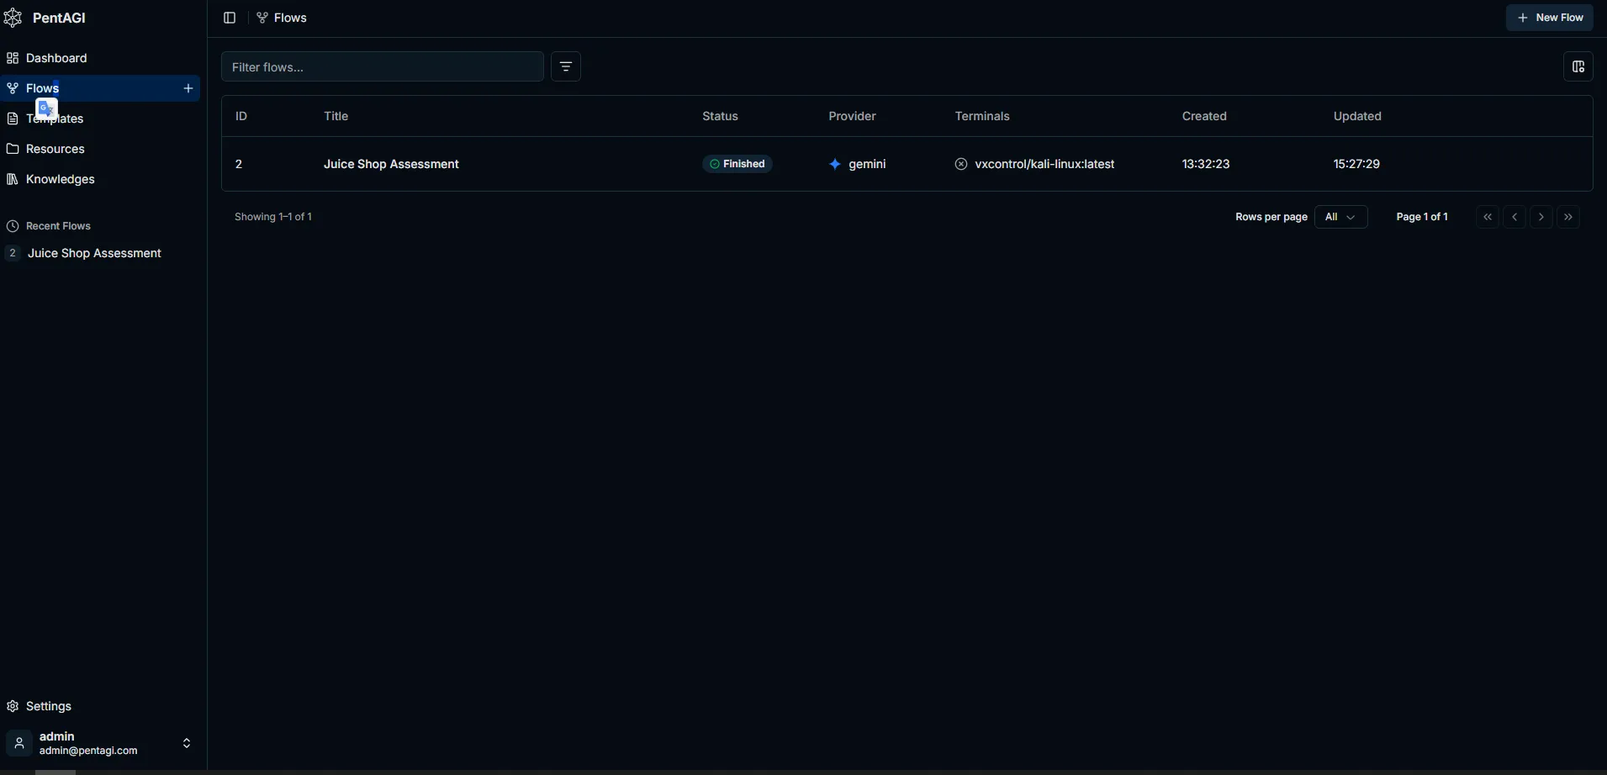The height and width of the screenshot is (775, 1607).
Task: Add a new flow with sidebar plus icon
Action: 188,88
